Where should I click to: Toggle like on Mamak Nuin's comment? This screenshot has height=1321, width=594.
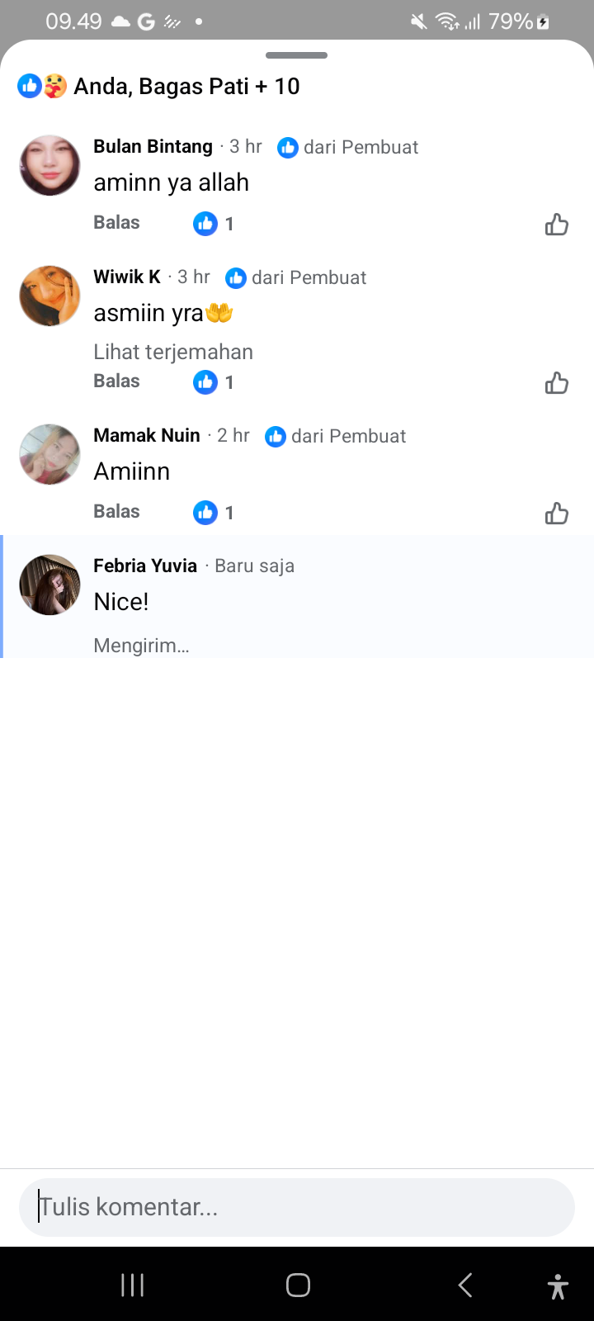pos(557,513)
